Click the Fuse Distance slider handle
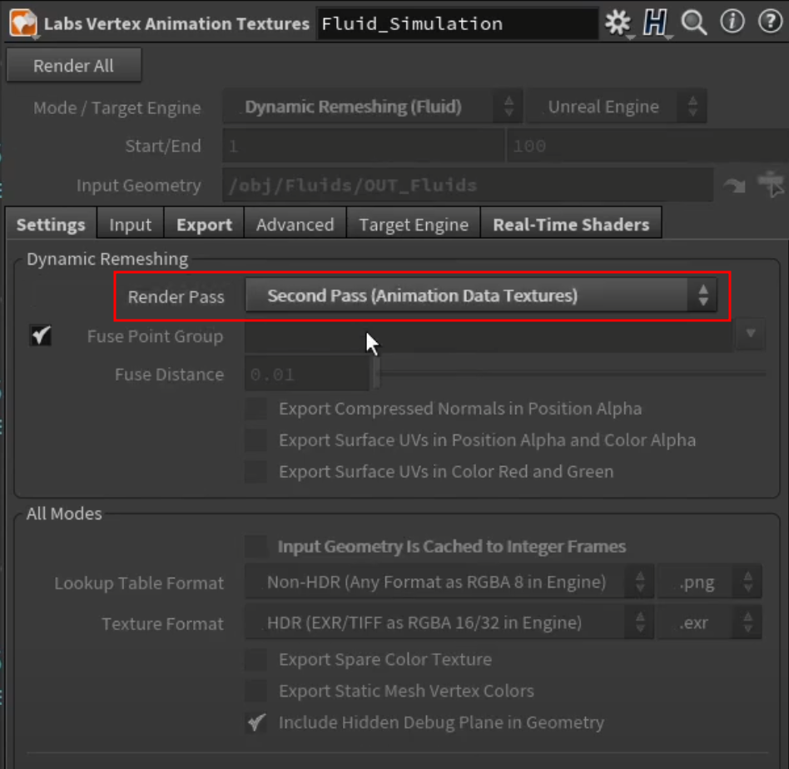The image size is (789, 769). (377, 374)
